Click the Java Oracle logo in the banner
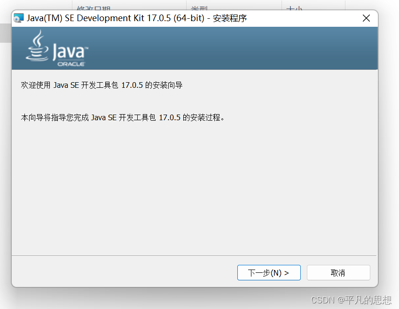The height and width of the screenshot is (309, 399). (x=57, y=48)
